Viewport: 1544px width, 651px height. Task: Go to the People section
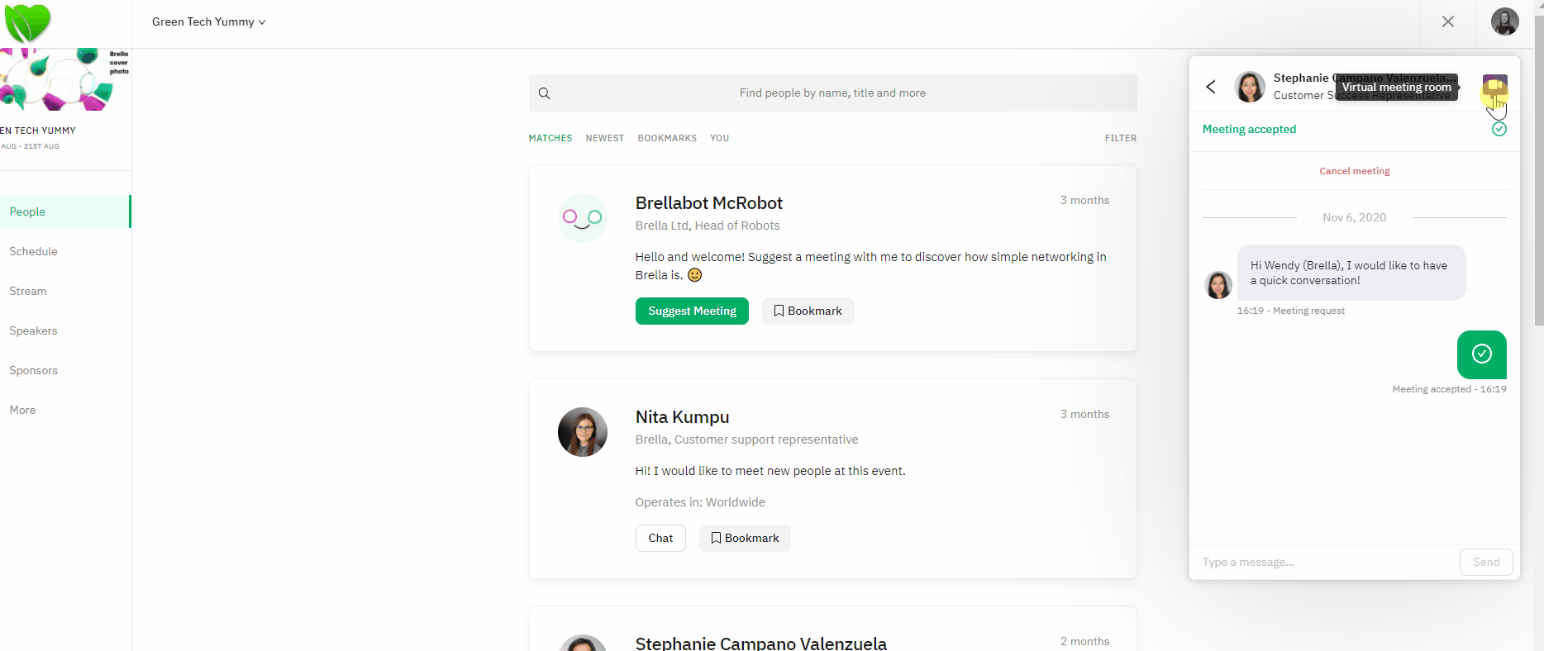65,211
